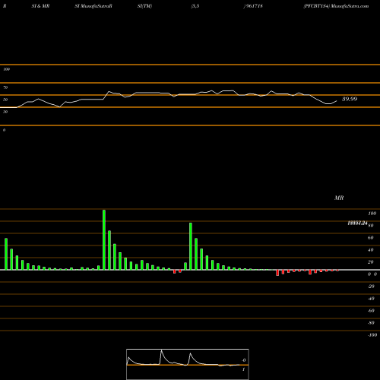Click the RSI 70 axis label
This screenshot has width=380, height=380.
(5, 87)
